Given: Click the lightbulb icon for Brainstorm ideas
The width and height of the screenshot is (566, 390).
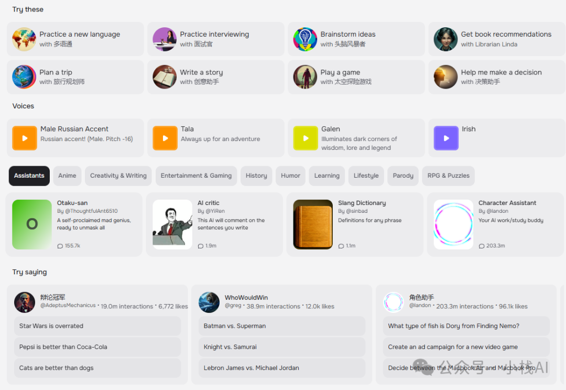Looking at the screenshot, I should click(x=305, y=39).
